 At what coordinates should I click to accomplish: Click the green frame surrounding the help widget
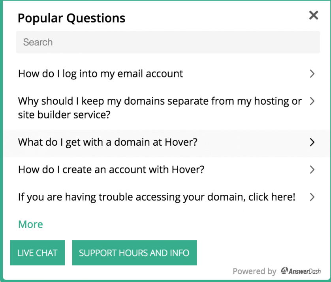point(1,141)
